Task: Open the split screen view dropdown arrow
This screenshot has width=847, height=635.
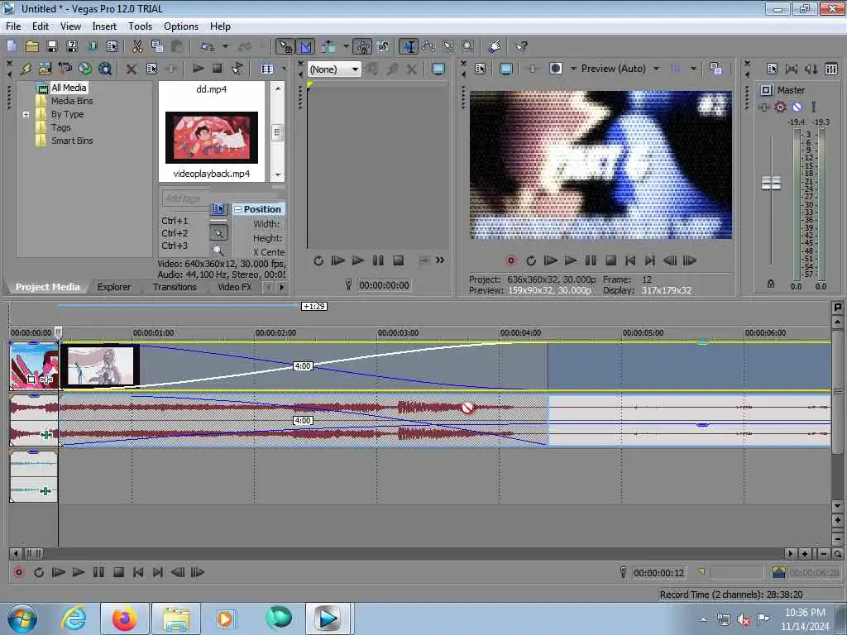Action: (573, 69)
